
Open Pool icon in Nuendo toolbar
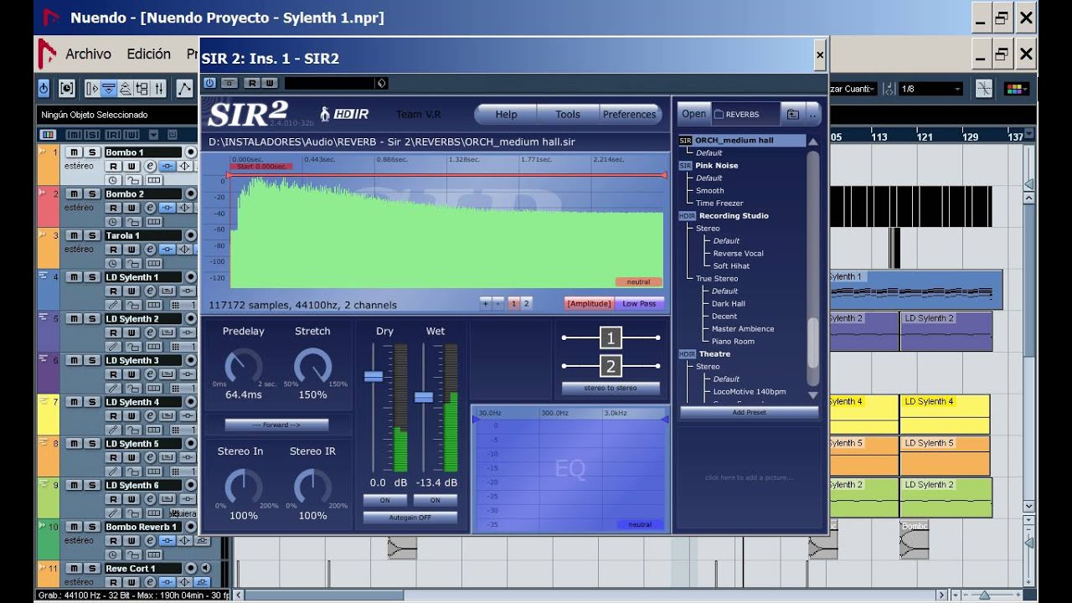(142, 88)
